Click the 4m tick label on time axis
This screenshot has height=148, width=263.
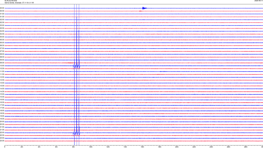click(39, 147)
